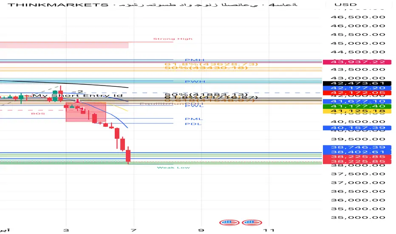Click the PDL level label
Screen dimensions: 396x234
pos(193,124)
